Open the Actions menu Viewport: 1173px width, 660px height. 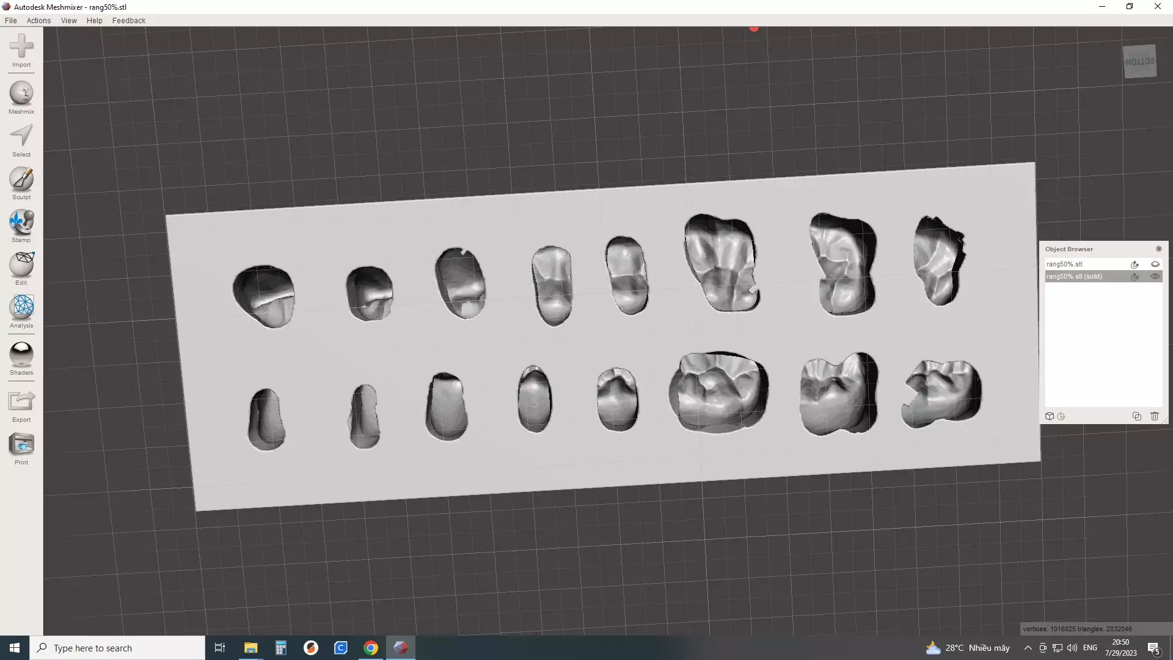pyautogui.click(x=38, y=21)
